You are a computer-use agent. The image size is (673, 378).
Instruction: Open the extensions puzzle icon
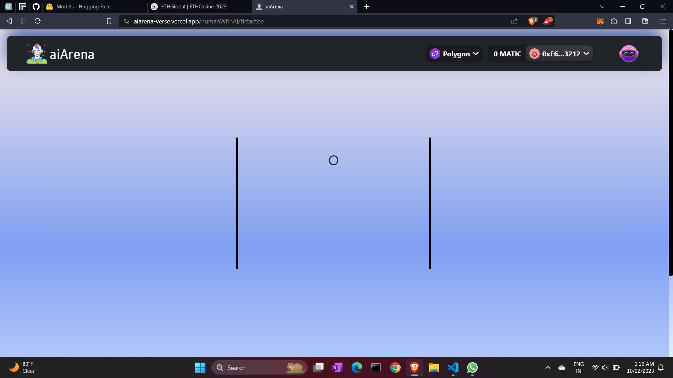[x=614, y=21]
